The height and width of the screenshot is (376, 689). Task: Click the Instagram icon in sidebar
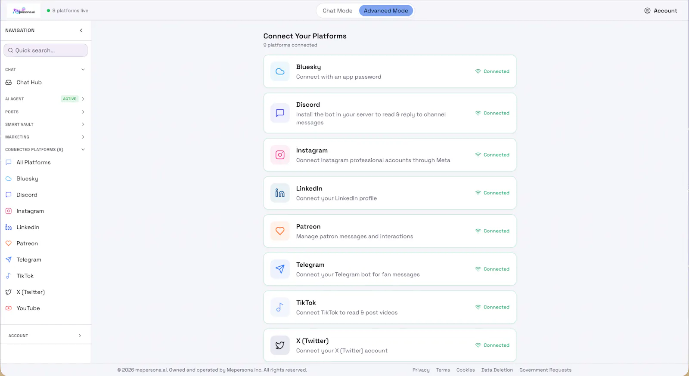(9, 211)
